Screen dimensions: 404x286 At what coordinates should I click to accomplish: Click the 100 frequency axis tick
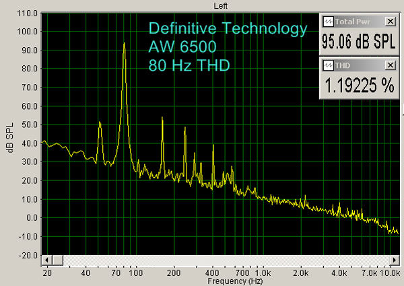(x=135, y=273)
